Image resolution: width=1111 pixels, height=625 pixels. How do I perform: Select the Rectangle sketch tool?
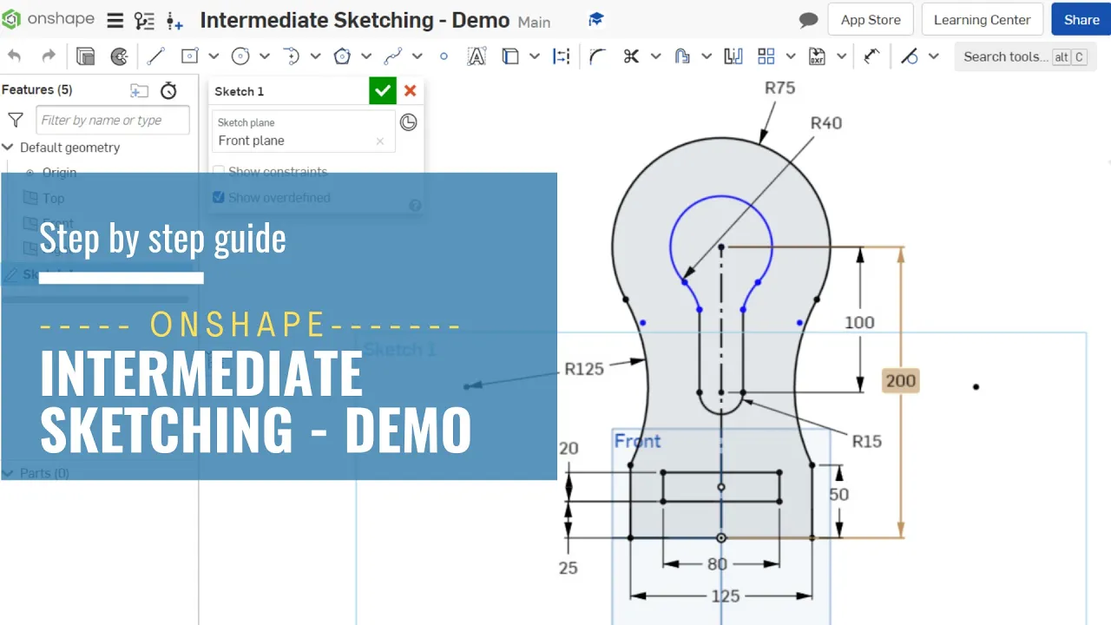pos(189,56)
